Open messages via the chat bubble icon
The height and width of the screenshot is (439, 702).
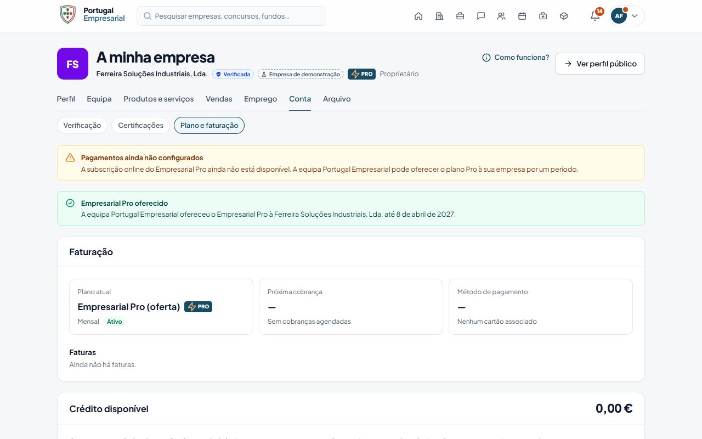[x=481, y=16]
